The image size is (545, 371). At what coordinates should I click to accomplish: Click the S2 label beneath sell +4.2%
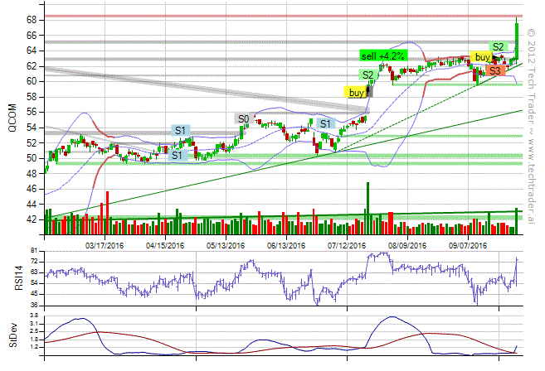[367, 75]
